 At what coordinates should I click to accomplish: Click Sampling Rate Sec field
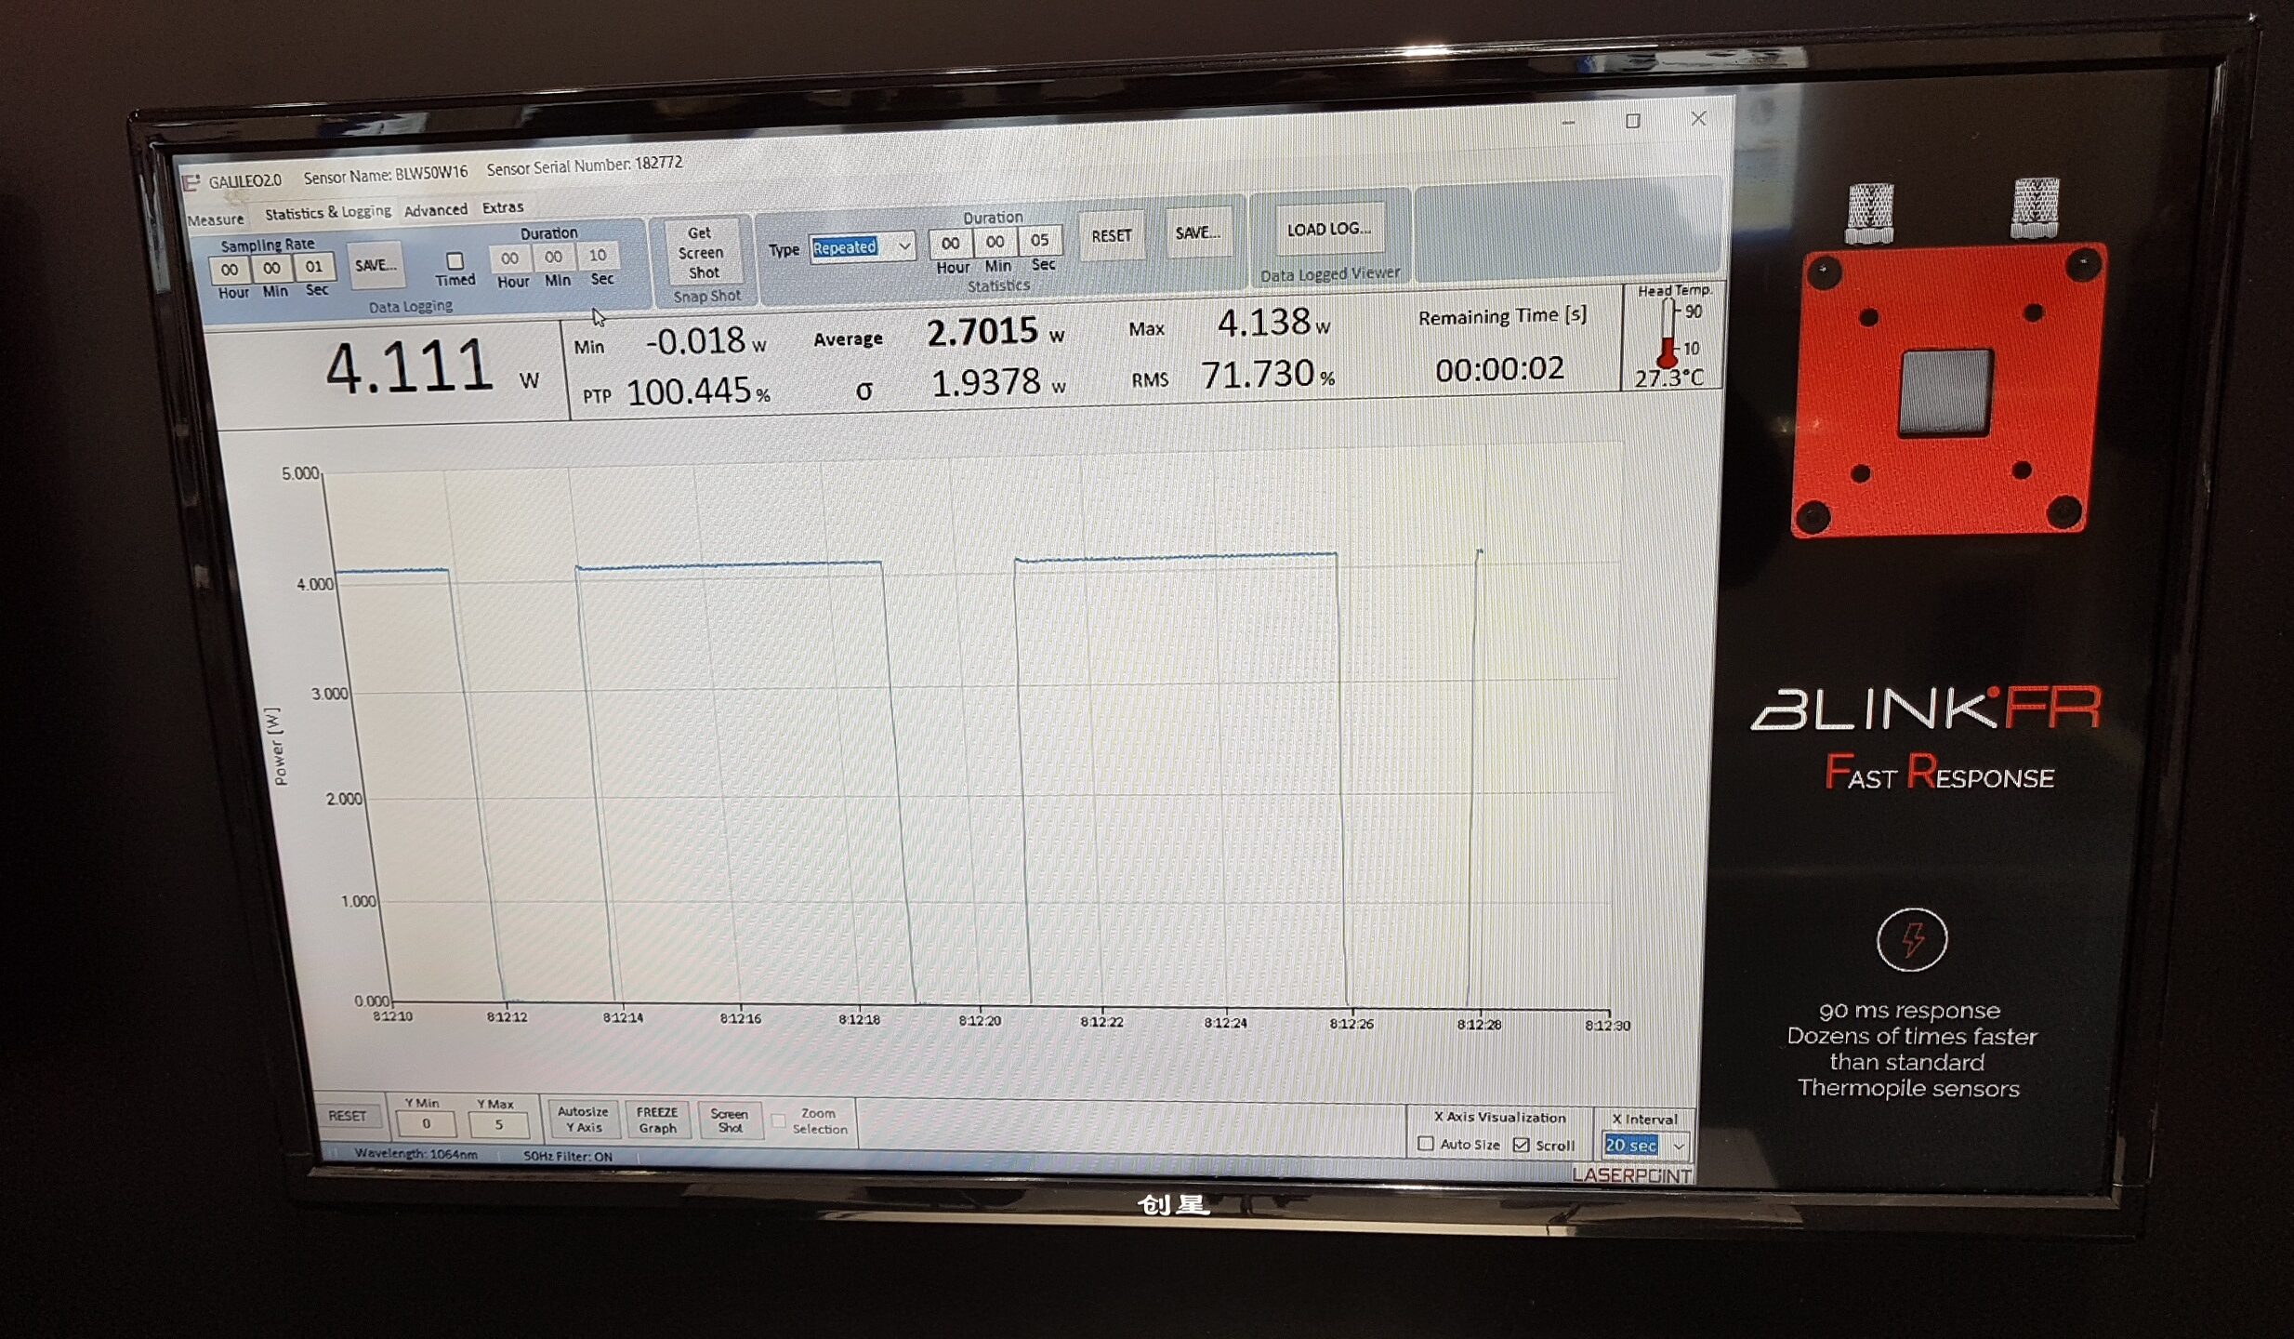pos(314,267)
